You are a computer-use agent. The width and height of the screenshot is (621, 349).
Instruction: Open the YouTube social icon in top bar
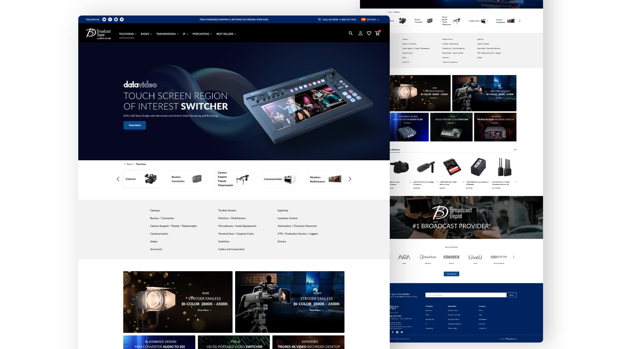104,19
